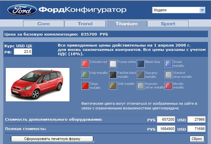Screen dimensions: 211x144
Task: Click the Colorado red label
Action: pos(98,62)
